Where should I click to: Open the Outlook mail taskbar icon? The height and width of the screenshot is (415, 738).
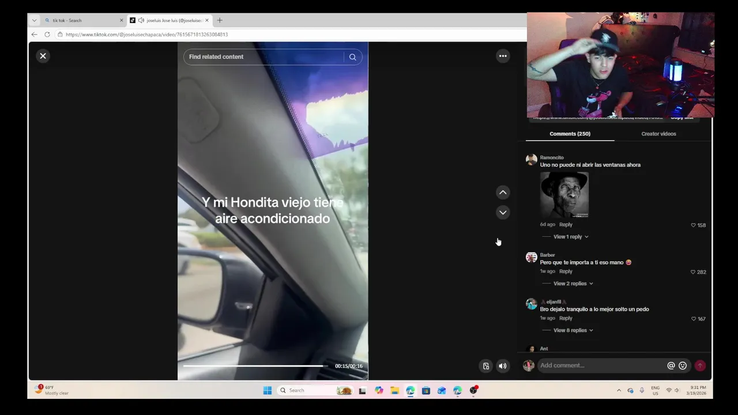click(x=442, y=390)
